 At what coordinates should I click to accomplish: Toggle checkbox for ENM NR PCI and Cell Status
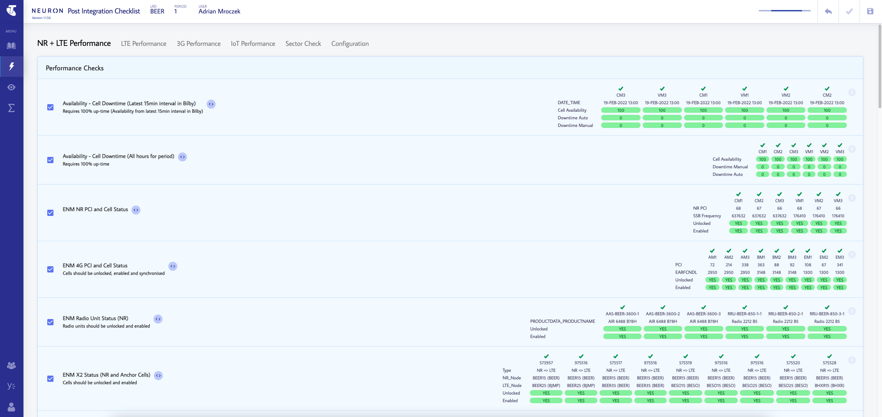coord(50,213)
